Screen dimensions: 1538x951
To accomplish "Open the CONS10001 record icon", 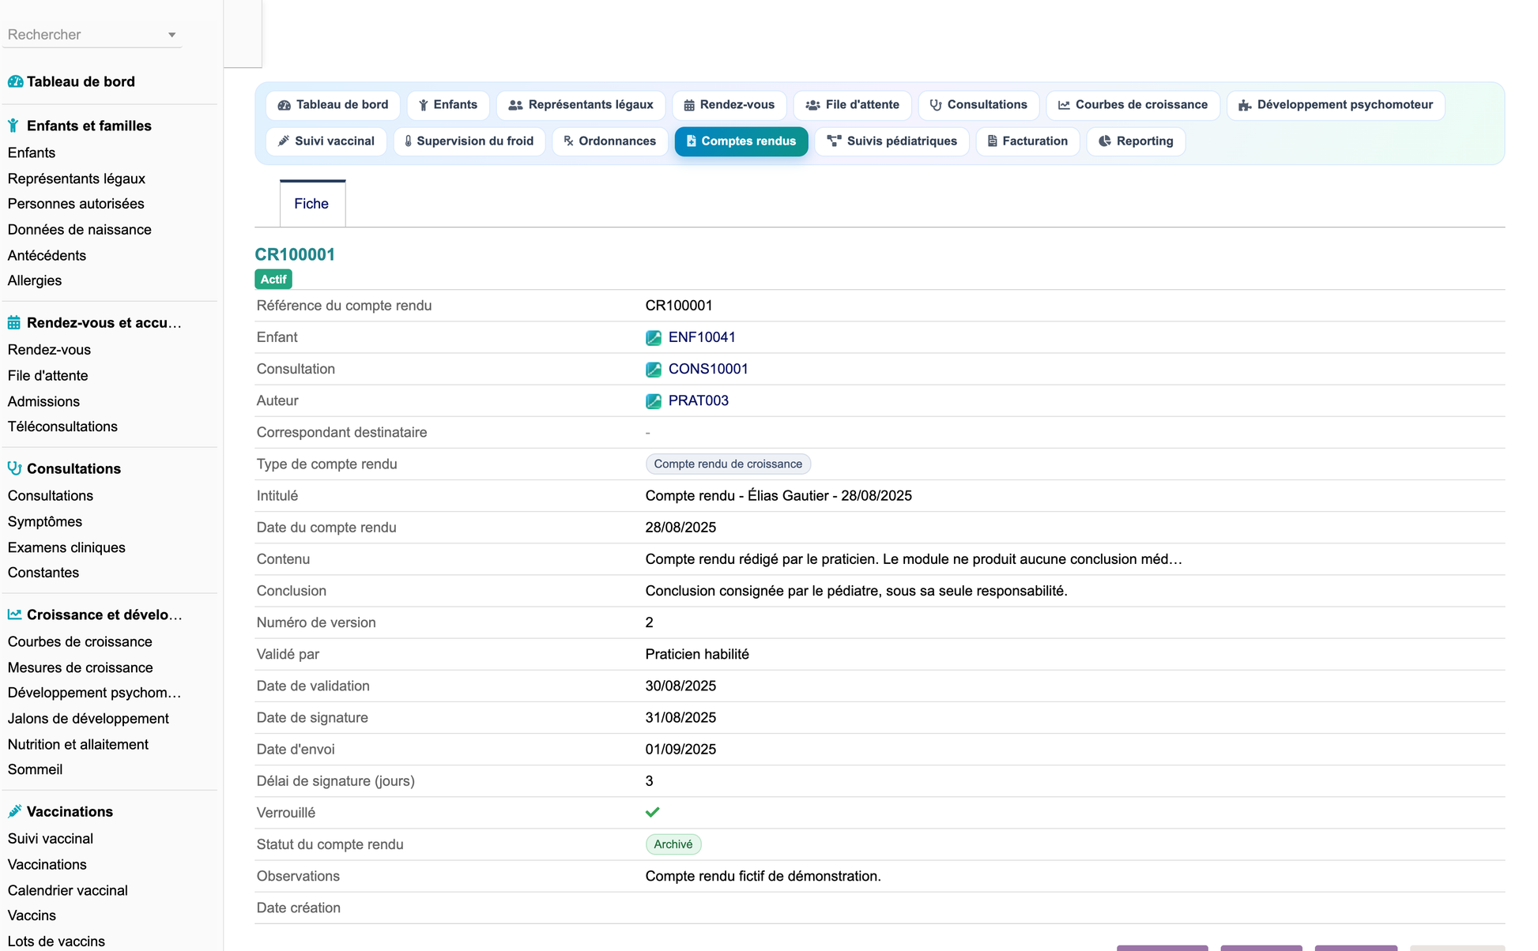I will pos(654,370).
